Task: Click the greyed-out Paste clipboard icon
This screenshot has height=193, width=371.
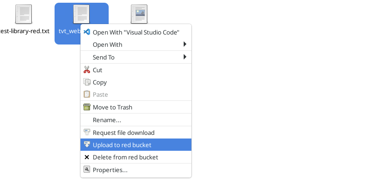Action: click(x=87, y=94)
